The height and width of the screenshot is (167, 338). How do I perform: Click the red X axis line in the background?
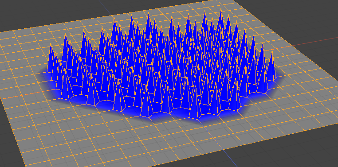(x=315, y=42)
